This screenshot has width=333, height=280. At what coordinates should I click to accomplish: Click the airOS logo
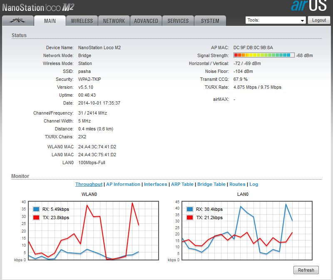(309, 5)
